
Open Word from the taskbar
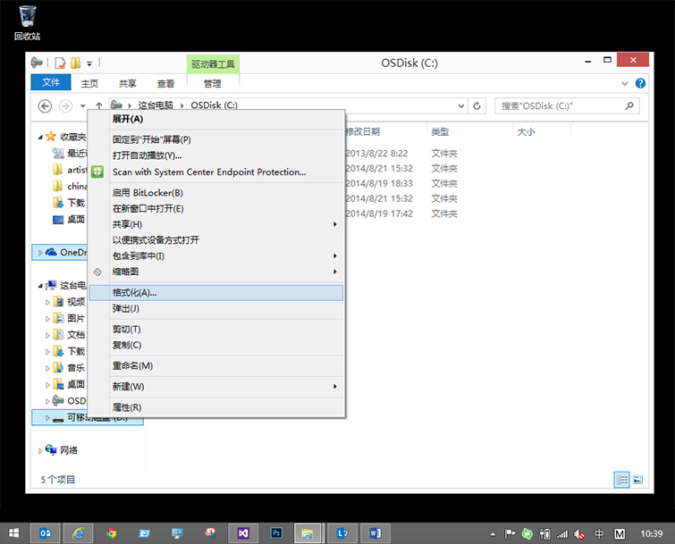coord(375,533)
